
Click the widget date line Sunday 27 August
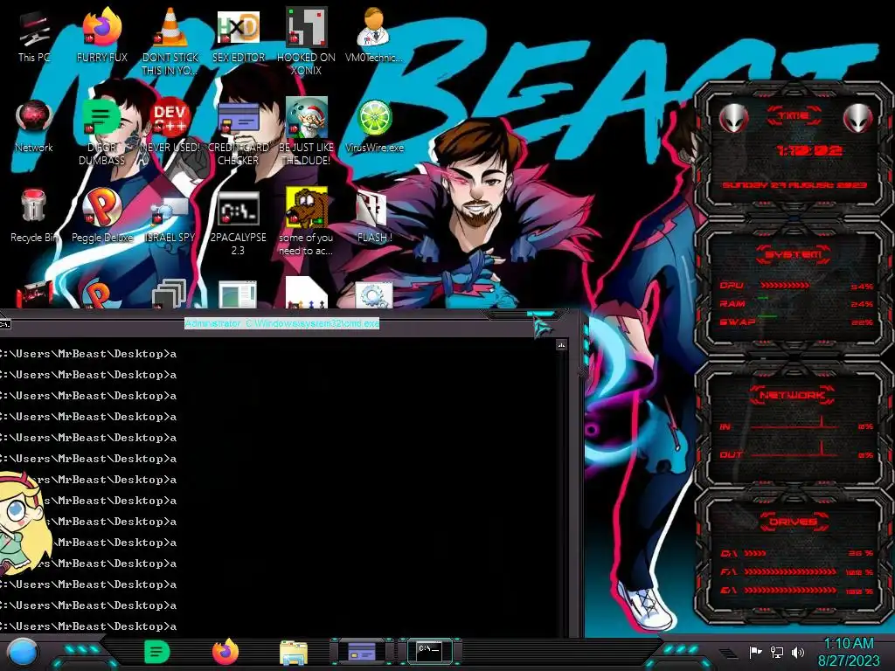coord(794,185)
